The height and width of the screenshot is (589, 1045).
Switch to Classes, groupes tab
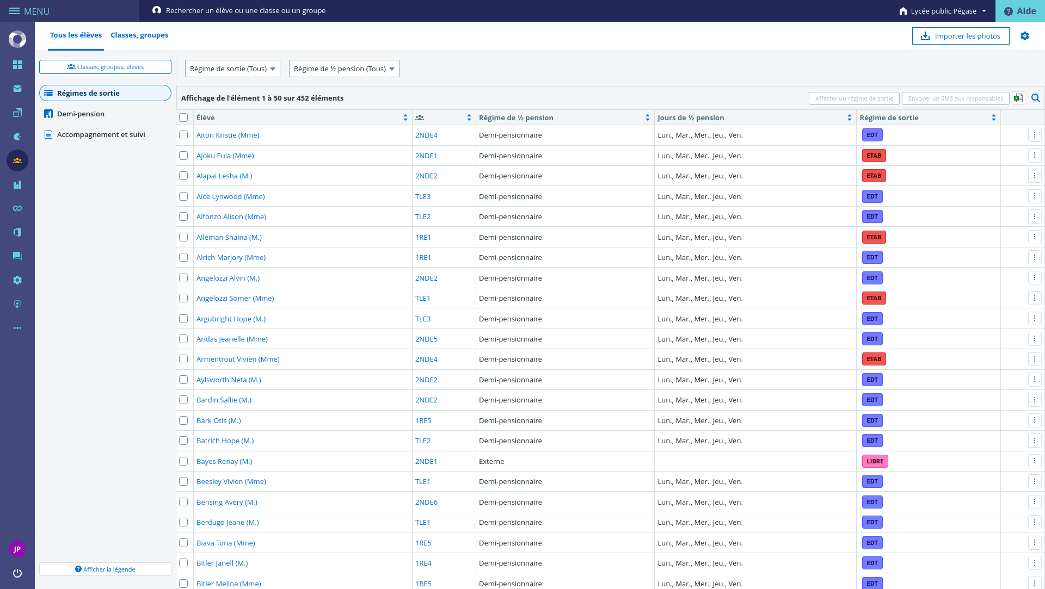point(139,35)
